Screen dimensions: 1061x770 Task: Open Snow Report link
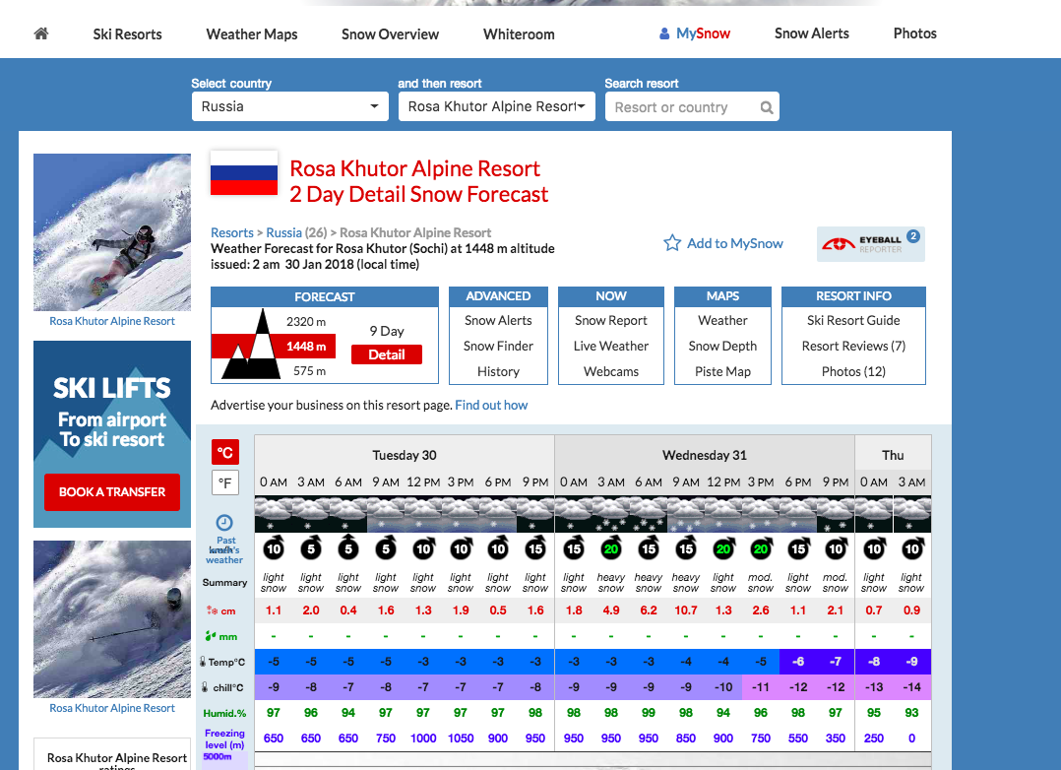[611, 320]
